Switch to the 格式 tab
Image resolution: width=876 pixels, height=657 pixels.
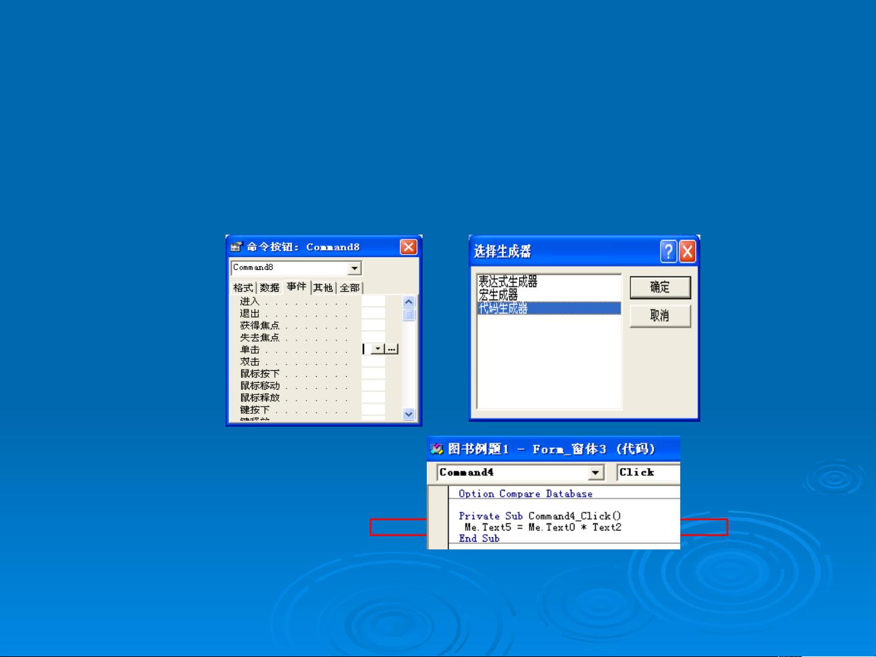243,288
